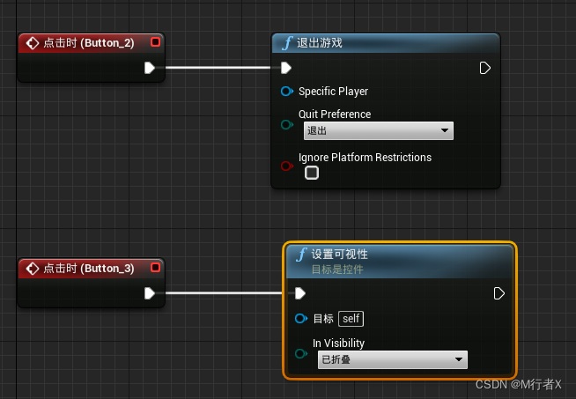Select the 点击时 (Button_2) node title
Image resolution: width=576 pixels, height=399 pixels.
click(x=89, y=43)
